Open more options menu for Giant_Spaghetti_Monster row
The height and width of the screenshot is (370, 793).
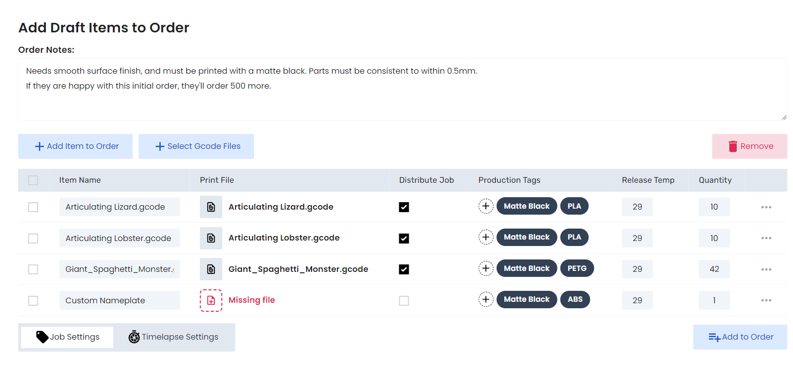(766, 269)
